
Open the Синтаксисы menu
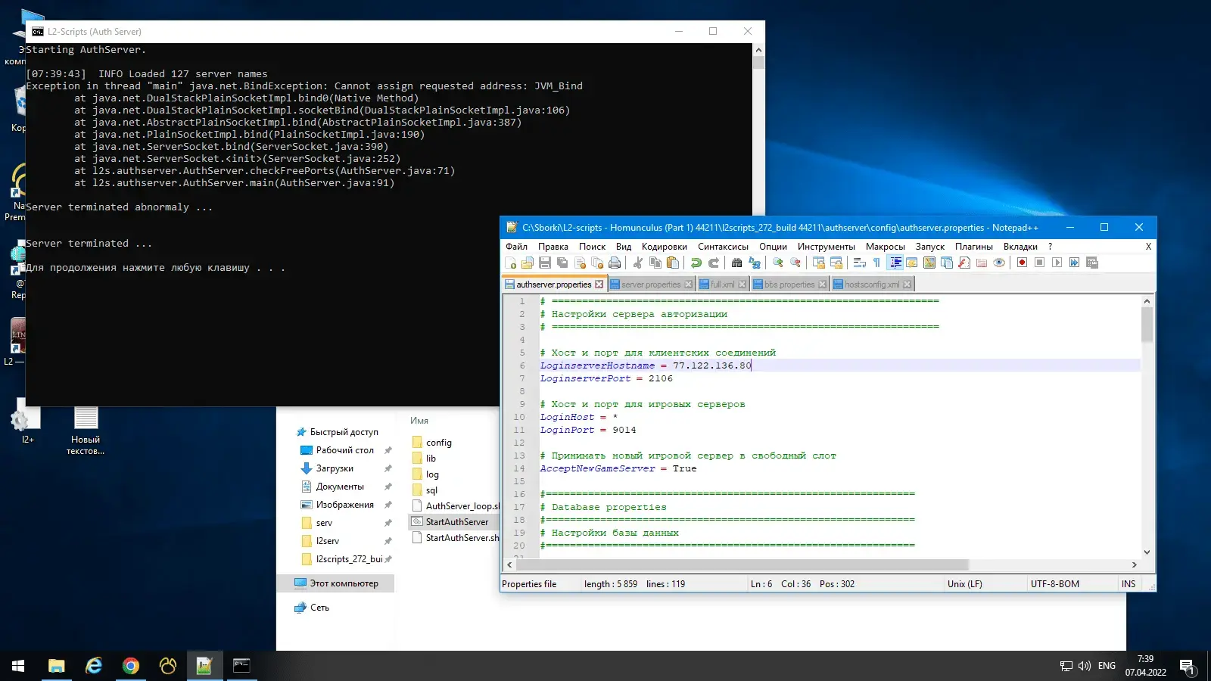[x=724, y=247]
